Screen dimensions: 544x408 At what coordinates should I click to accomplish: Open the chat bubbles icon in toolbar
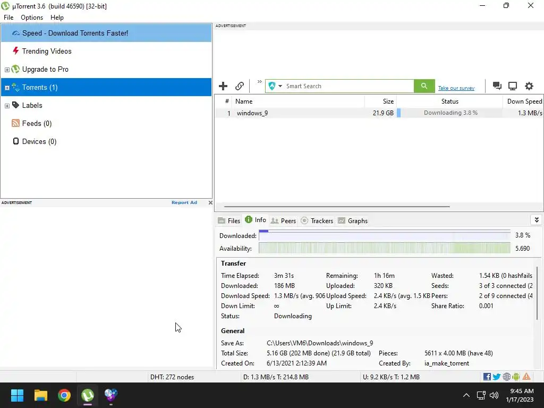(x=497, y=86)
